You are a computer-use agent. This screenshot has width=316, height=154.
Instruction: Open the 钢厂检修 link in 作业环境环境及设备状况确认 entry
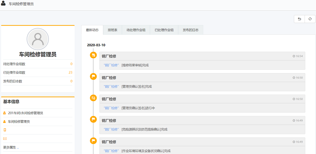pyautogui.click(x=111, y=151)
